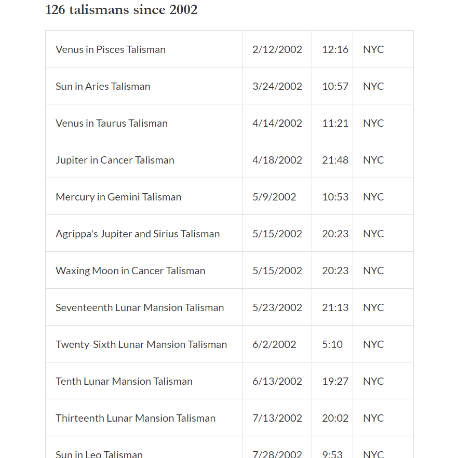The width and height of the screenshot is (458, 458).
Task: Select Venus in Taurus Talisman text
Action: click(112, 123)
